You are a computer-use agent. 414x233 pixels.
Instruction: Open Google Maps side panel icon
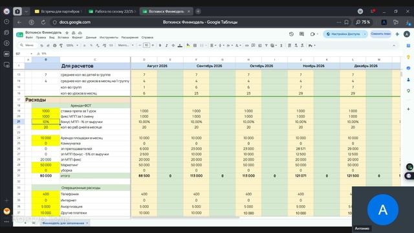pos(408,91)
